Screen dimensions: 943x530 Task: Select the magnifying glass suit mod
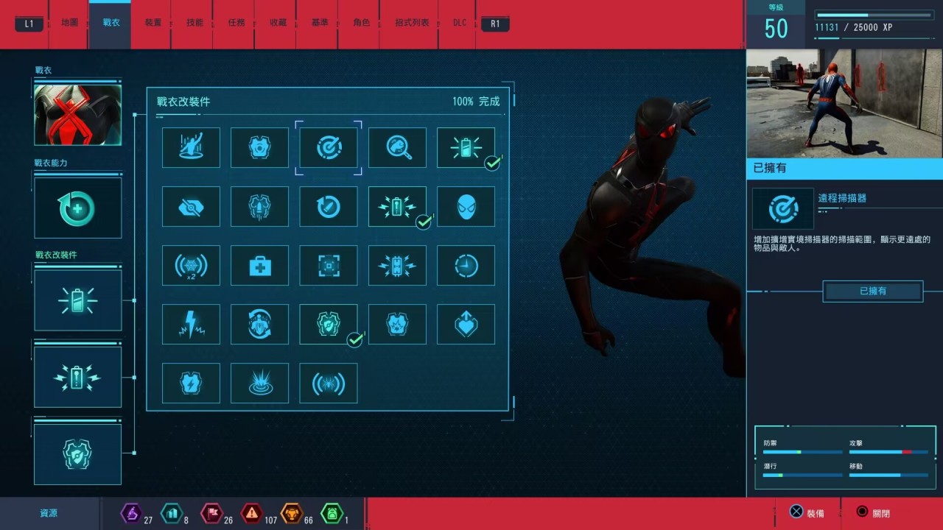pyautogui.click(x=397, y=147)
